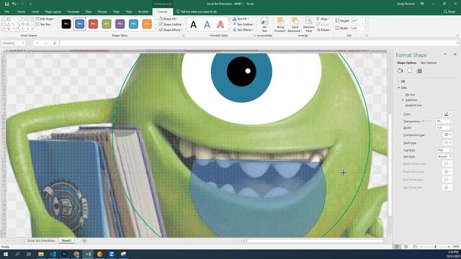Open Effects tab icon in Format Shape
Screen dimensions: 461x259
(410, 71)
